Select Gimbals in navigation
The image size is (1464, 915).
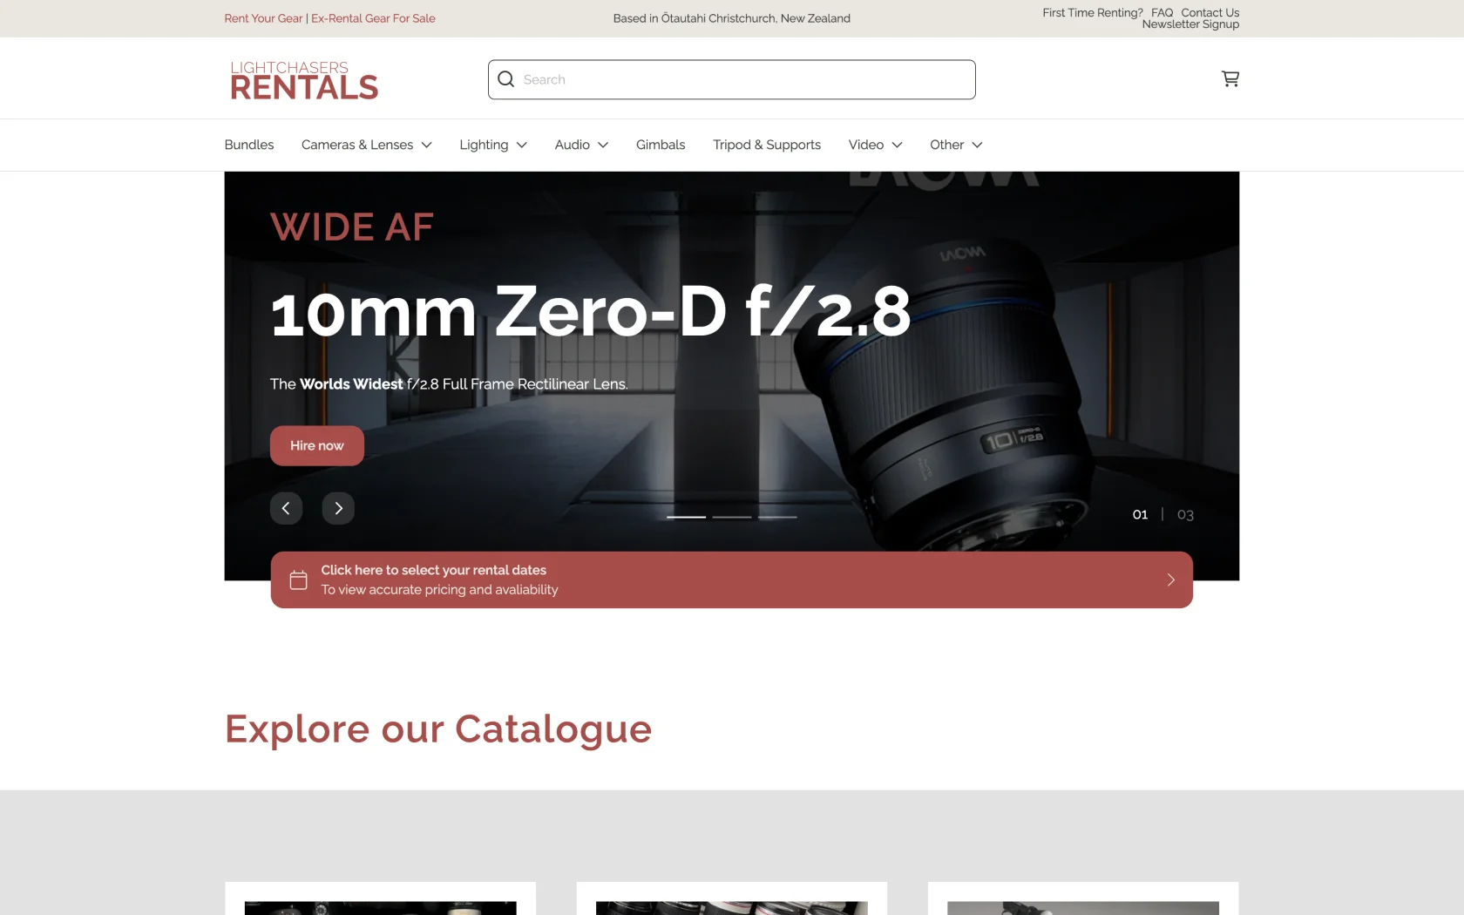click(661, 145)
